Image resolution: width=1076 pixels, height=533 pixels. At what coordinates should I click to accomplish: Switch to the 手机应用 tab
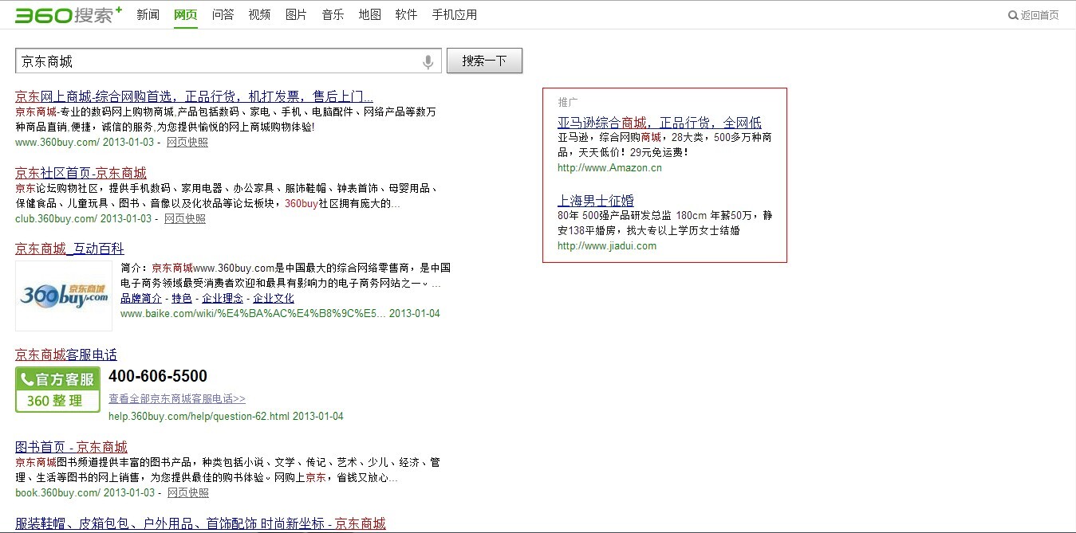(x=455, y=14)
